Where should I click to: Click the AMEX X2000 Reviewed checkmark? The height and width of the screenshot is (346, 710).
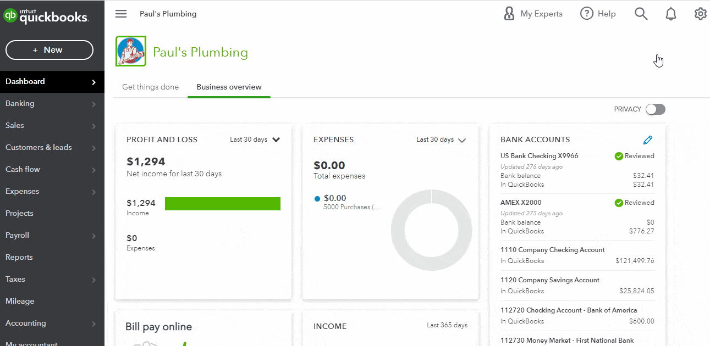click(x=619, y=203)
